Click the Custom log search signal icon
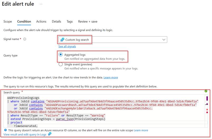This screenshot has width=212, height=139. click(62, 40)
